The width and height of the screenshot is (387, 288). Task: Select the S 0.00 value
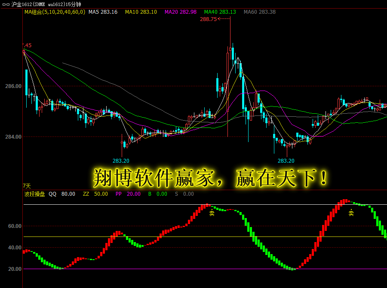point(184,194)
